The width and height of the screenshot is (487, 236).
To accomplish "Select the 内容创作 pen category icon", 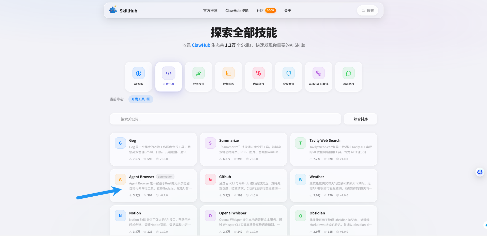I will [259, 73].
